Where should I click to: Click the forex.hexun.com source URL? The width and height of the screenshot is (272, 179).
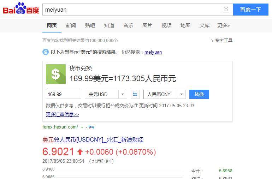coord(60,127)
